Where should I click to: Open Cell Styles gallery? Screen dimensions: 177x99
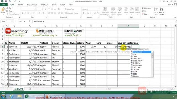click(x=119, y=11)
